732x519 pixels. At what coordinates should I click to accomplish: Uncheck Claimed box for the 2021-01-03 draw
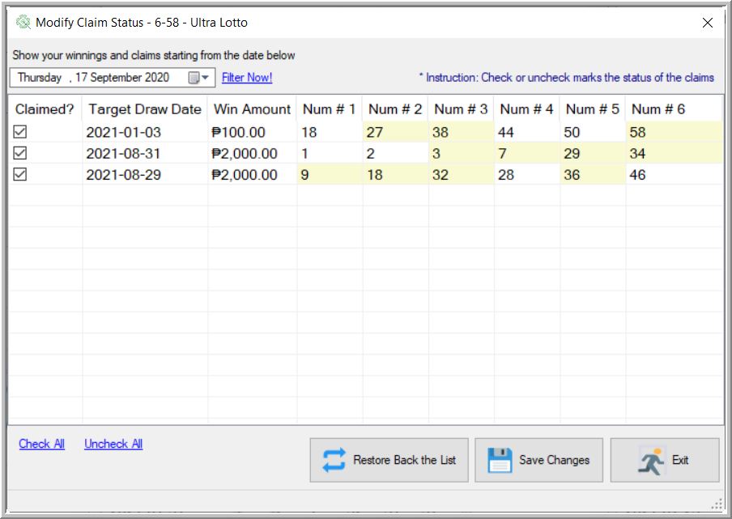20,132
